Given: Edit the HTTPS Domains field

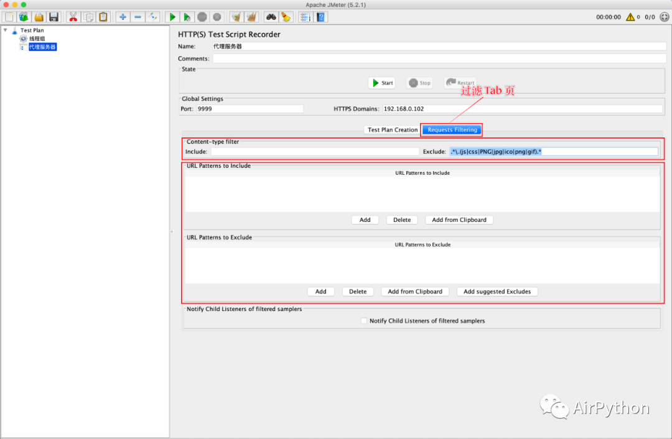Looking at the screenshot, I should 523,109.
